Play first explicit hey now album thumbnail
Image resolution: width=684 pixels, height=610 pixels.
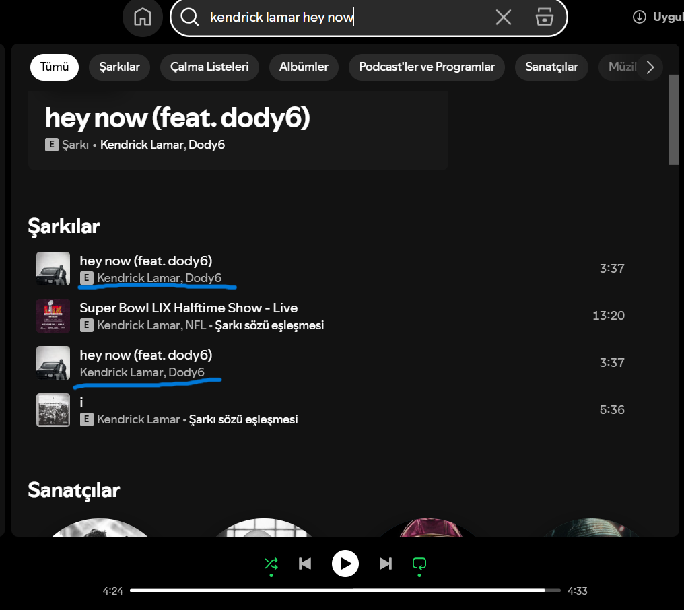pyautogui.click(x=53, y=269)
